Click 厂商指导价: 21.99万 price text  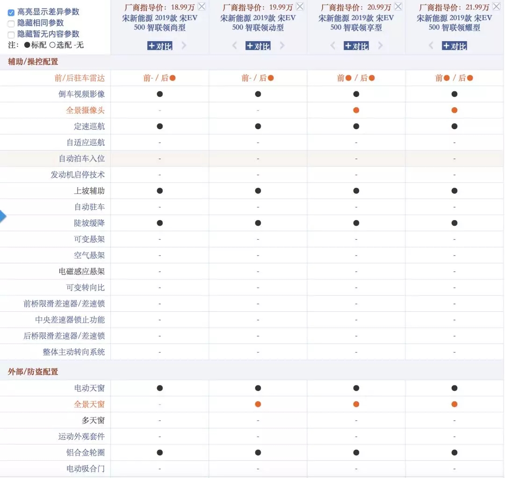point(454,7)
